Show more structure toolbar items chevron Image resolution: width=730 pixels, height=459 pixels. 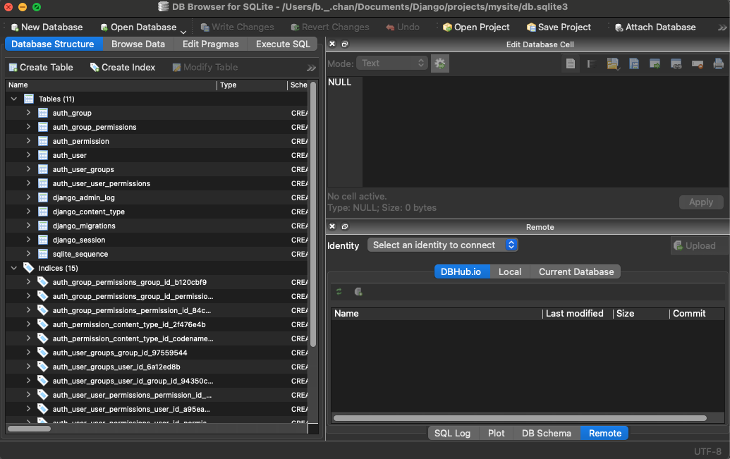[312, 68]
